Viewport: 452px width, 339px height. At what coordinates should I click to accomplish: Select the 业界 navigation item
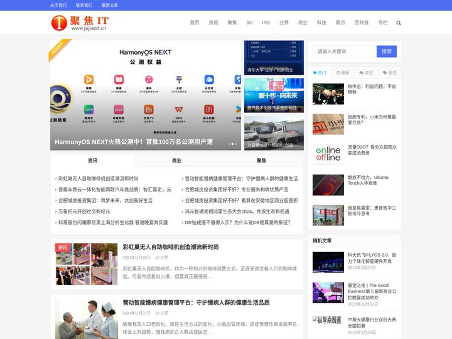[284, 23]
